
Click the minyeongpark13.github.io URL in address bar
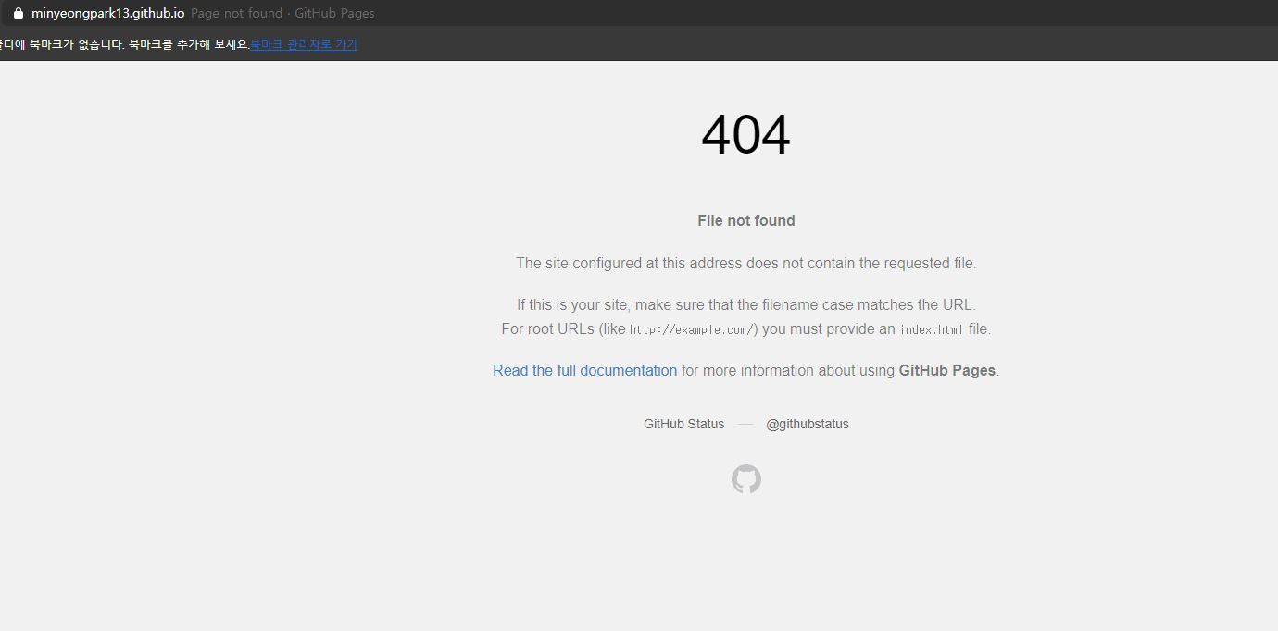[x=107, y=13]
